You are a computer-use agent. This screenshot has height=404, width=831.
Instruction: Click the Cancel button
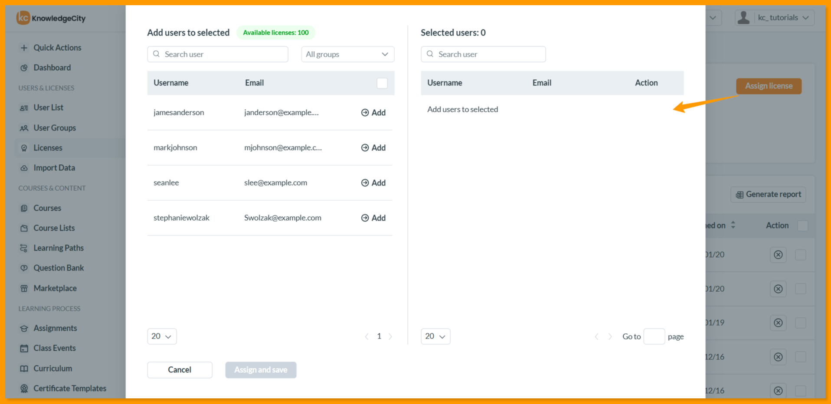180,370
